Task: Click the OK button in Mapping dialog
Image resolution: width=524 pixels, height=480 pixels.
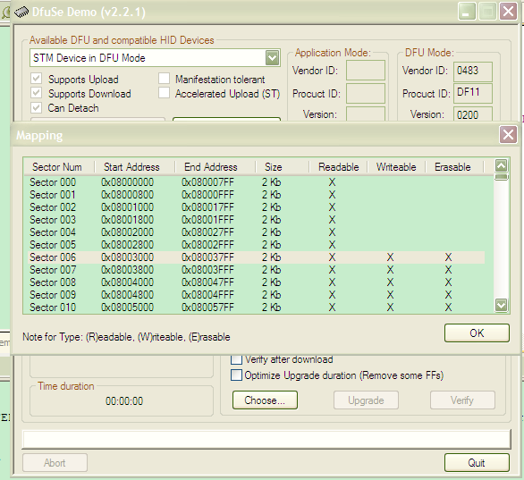Action: (x=477, y=333)
